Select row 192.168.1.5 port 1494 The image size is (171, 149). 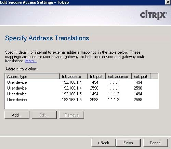pos(81,94)
